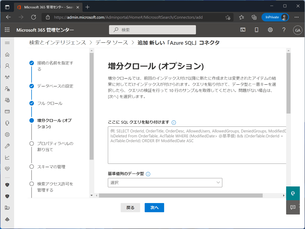This screenshot has height=229, width=305.
Task: Open Resources printer icon in the sidebar
Action: (7, 100)
